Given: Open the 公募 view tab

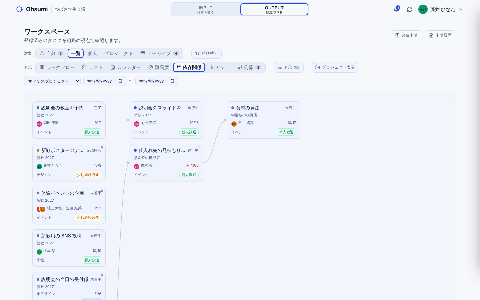Looking at the screenshot, I should click(x=249, y=67).
